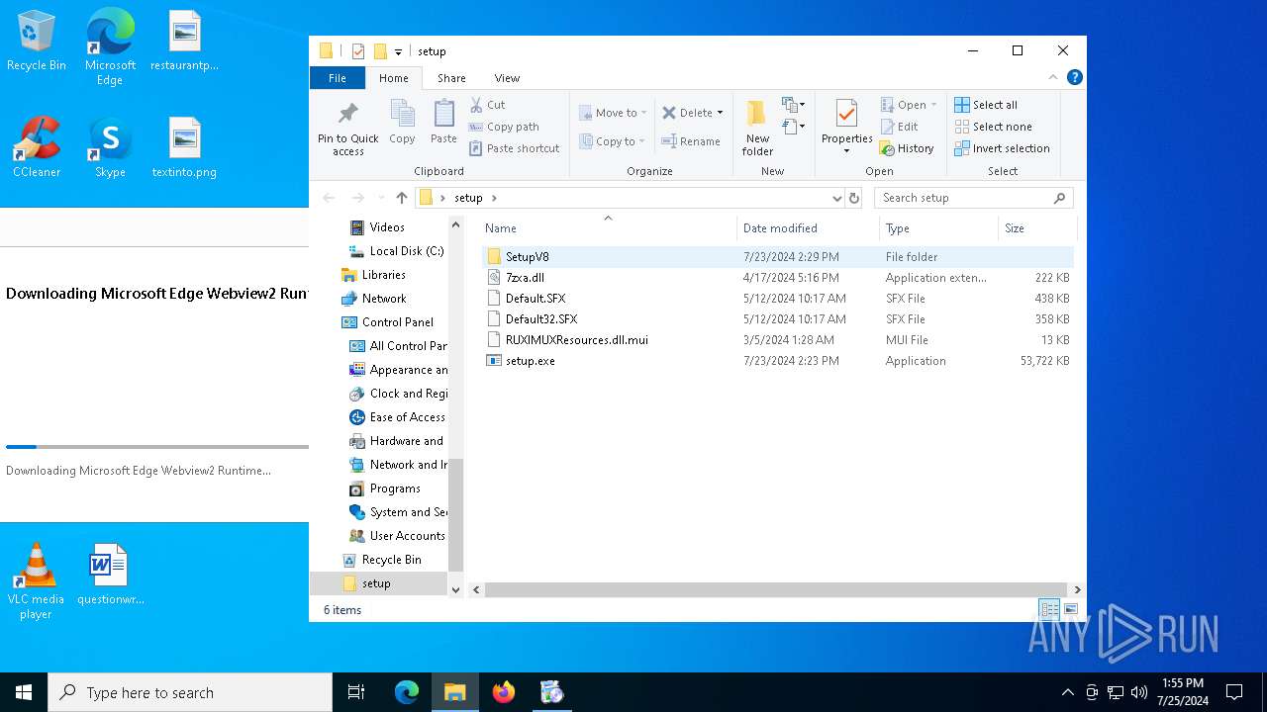Select the Default.SFX file

coord(778,299)
